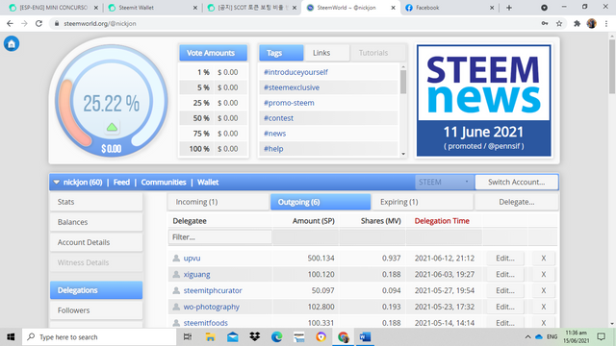The height and width of the screenshot is (346, 616).
Task: Switch to the Steemit Wallet tab
Action: pyautogui.click(x=153, y=8)
